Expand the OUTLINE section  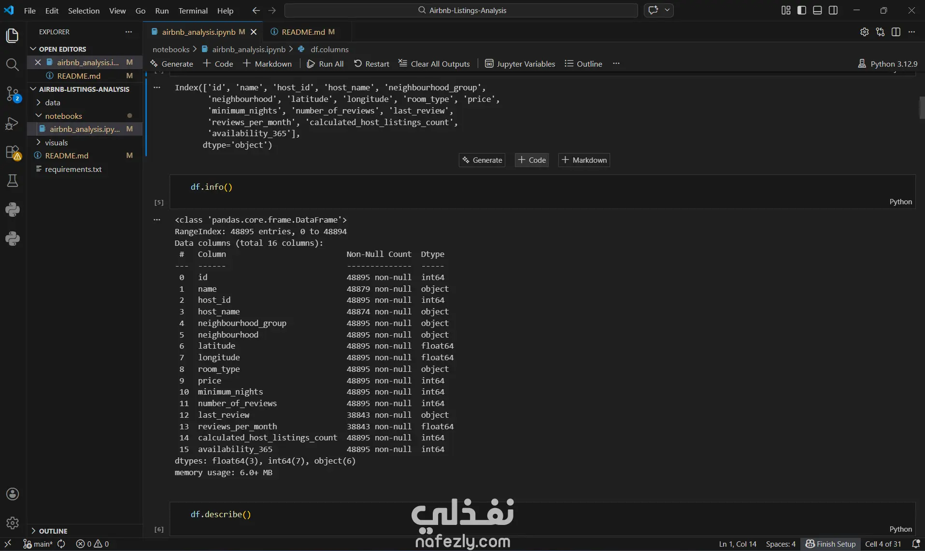click(x=53, y=531)
